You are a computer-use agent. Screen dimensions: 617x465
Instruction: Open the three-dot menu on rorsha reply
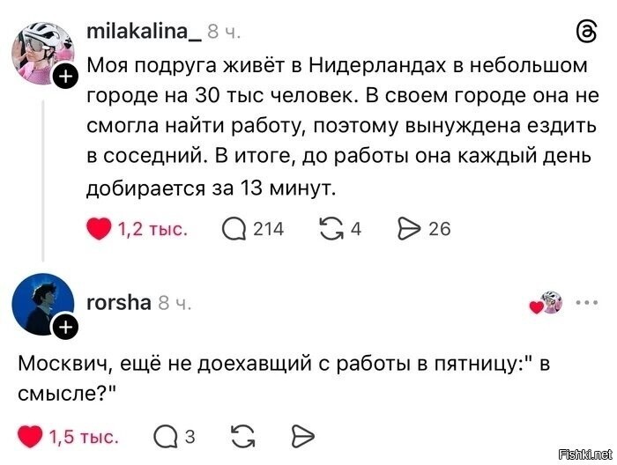586,302
